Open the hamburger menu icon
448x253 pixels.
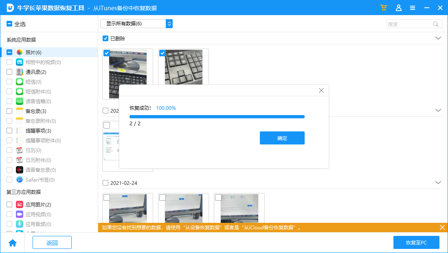point(413,8)
